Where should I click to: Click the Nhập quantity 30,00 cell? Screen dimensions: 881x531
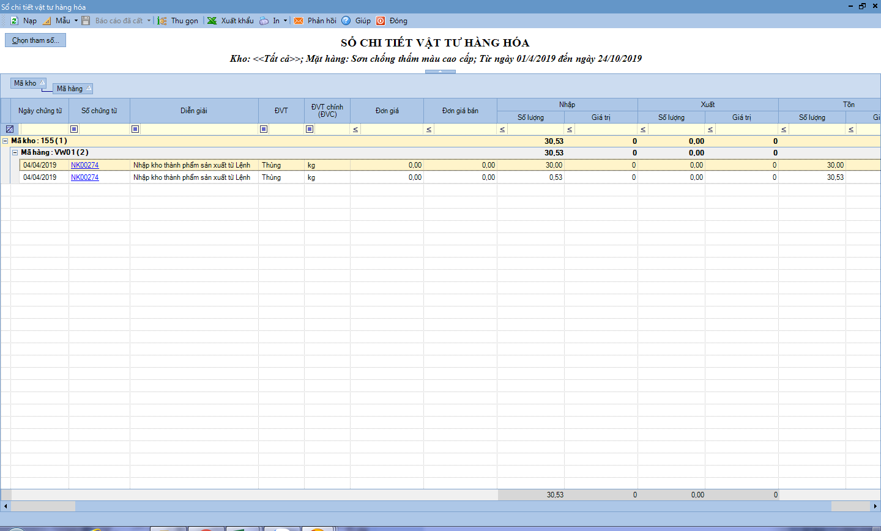[530, 165]
